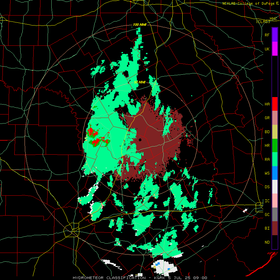280x280 pixels.
Task: Click the HA red legend swatch
Action: pyautogui.click(x=275, y=104)
